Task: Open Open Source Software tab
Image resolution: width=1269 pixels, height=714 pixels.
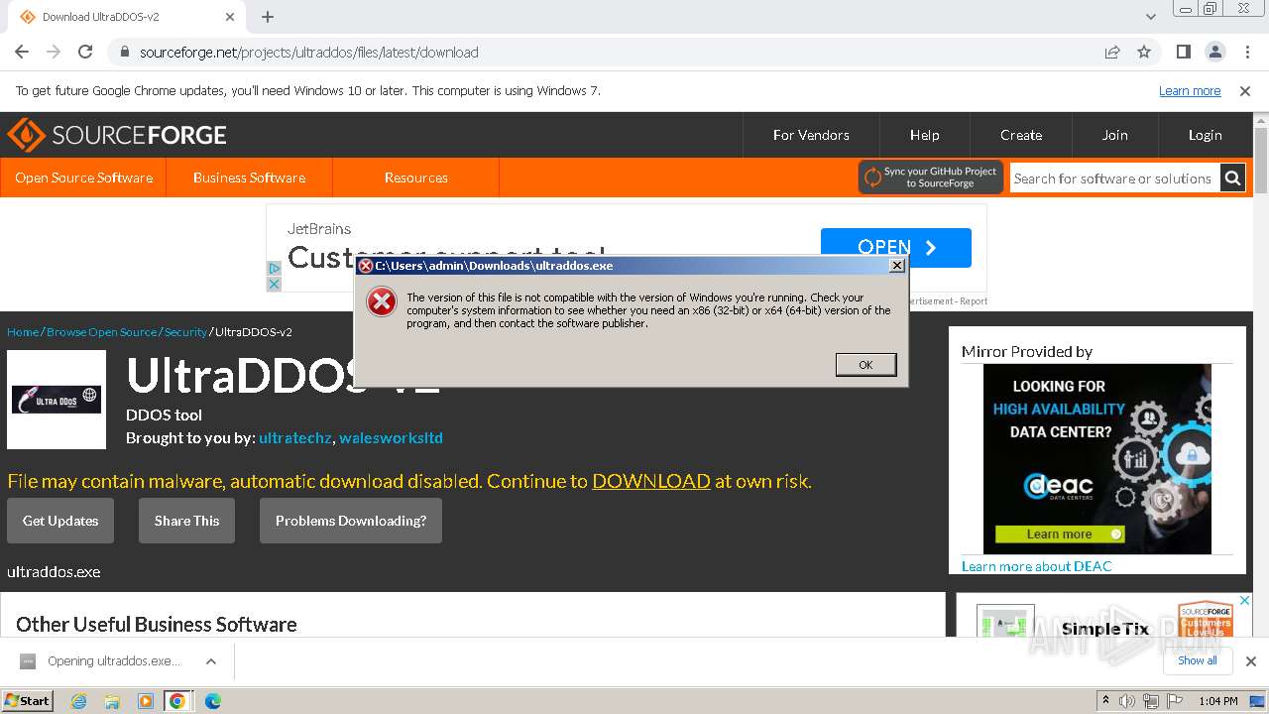Action: coord(83,178)
